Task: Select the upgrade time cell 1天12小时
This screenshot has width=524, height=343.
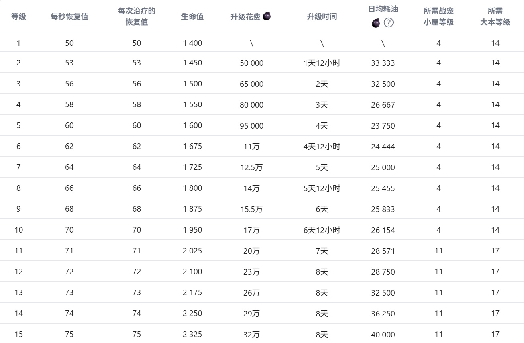Action: click(322, 63)
